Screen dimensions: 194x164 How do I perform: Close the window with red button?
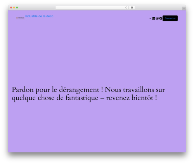click(11, 8)
